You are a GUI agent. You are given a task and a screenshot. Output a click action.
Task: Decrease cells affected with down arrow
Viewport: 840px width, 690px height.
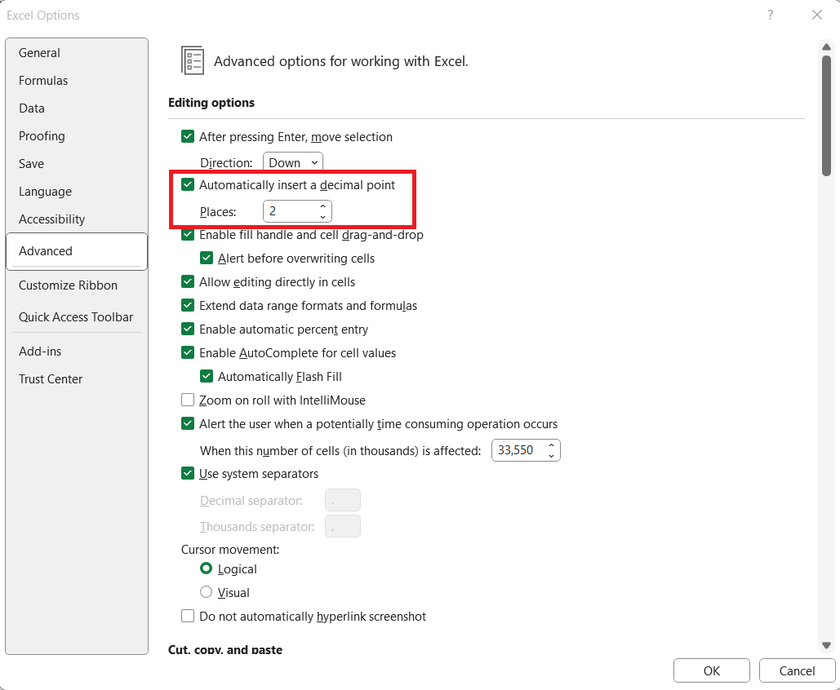551,456
